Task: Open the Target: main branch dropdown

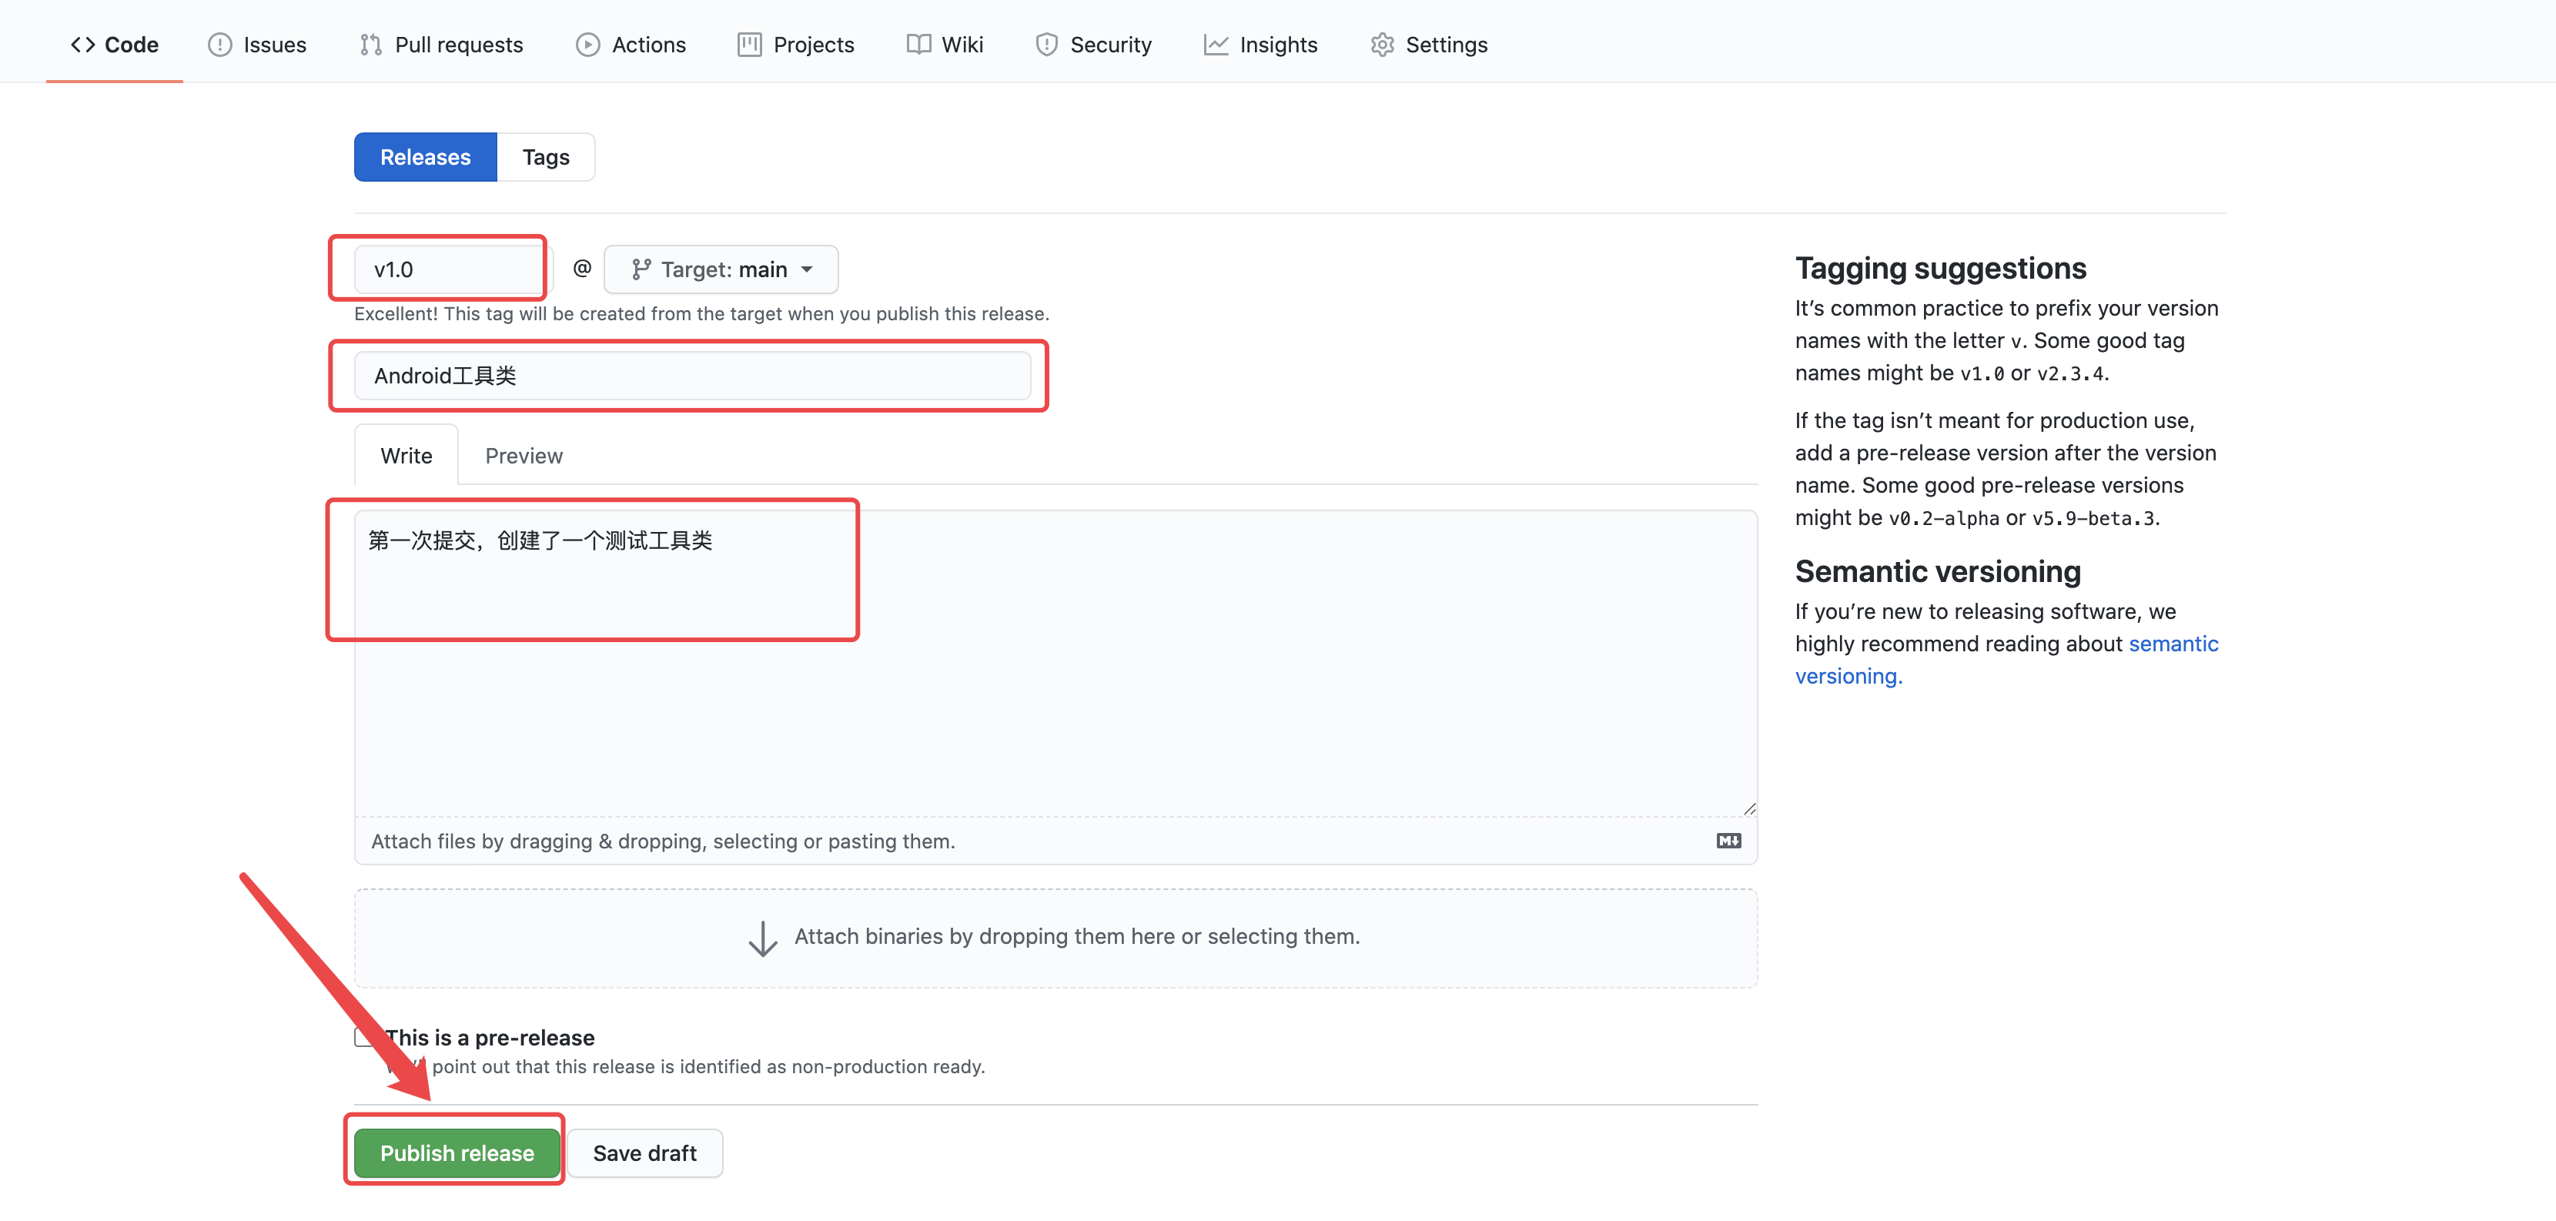Action: tap(721, 269)
